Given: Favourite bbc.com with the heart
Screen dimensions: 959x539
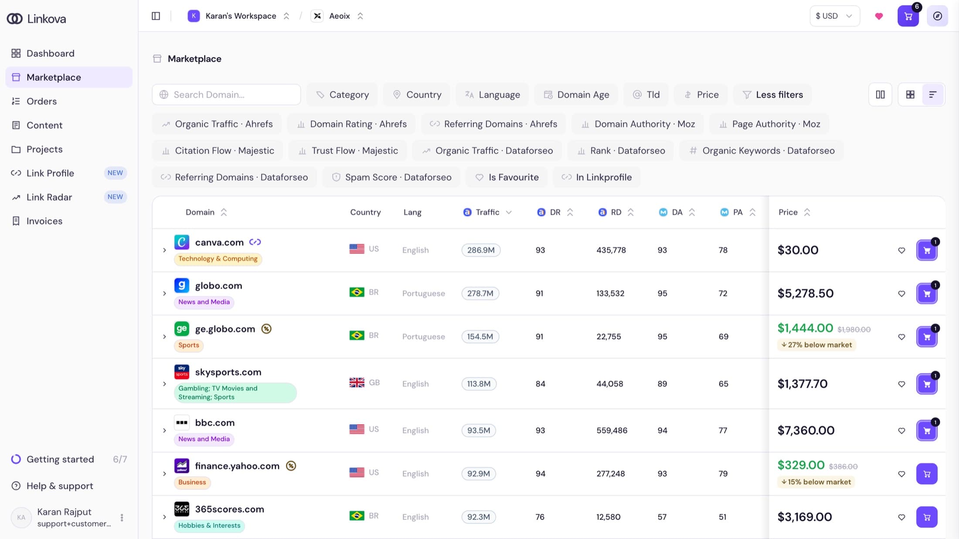Looking at the screenshot, I should [901, 431].
